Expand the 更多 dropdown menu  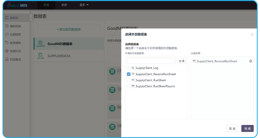(x=84, y=5)
